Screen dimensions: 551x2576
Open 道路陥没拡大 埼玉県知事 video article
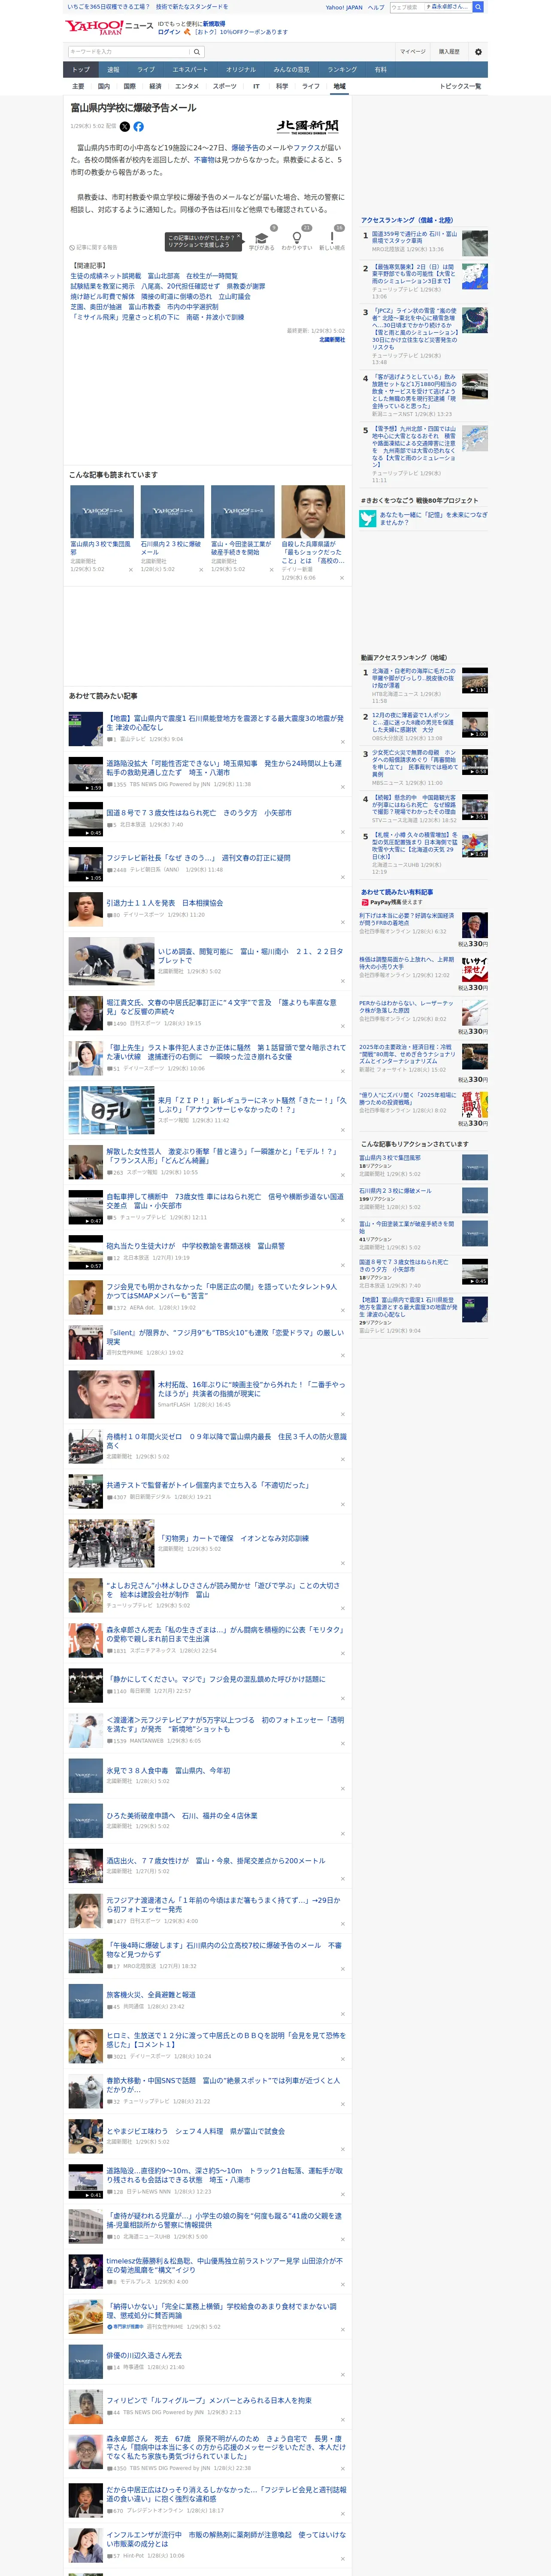click(224, 768)
